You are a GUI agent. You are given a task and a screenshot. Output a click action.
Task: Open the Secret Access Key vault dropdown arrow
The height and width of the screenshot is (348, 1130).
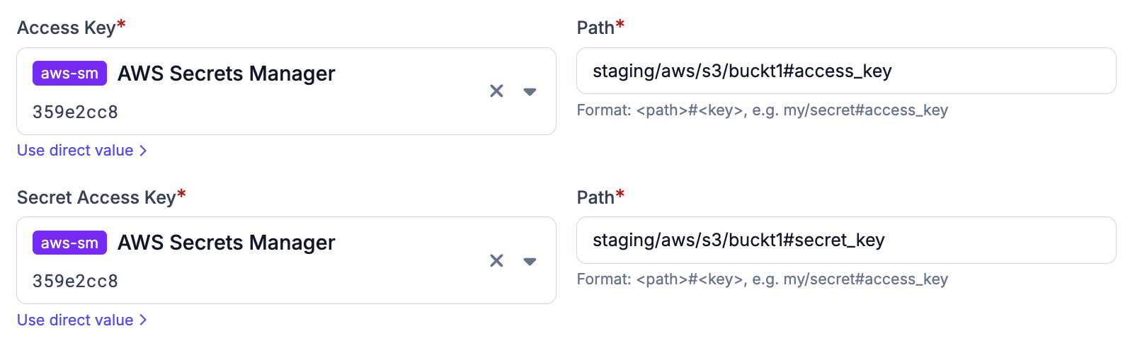pos(530,262)
